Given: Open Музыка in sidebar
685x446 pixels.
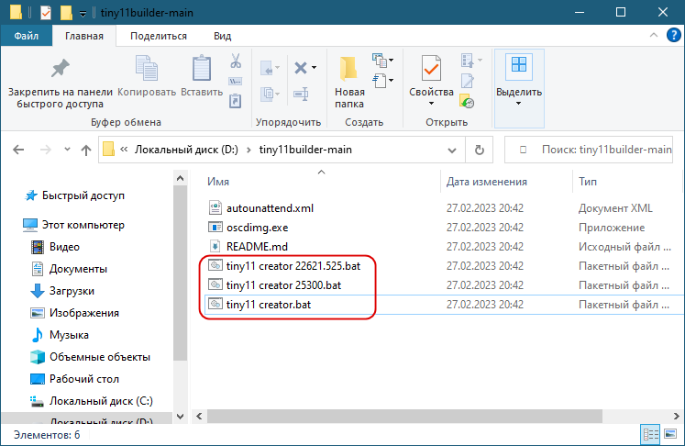Looking at the screenshot, I should coord(69,335).
